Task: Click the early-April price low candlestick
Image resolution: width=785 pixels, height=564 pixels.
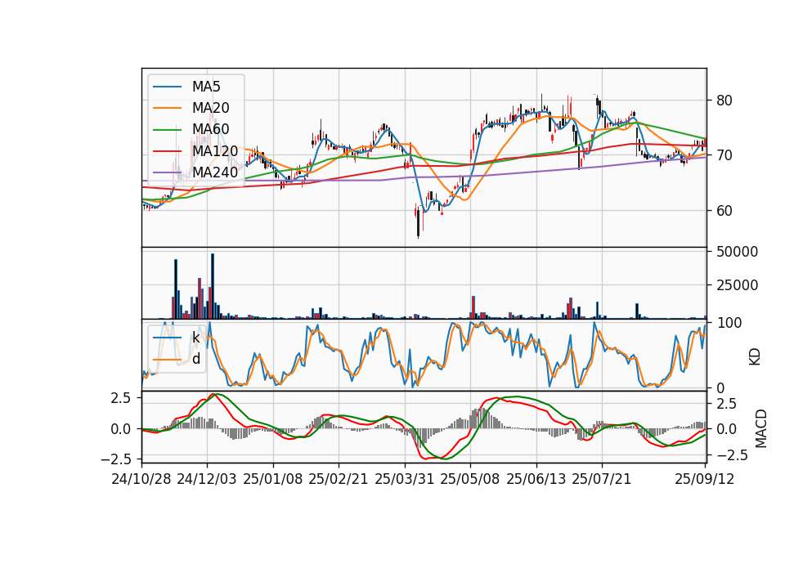Action: pyautogui.click(x=418, y=222)
